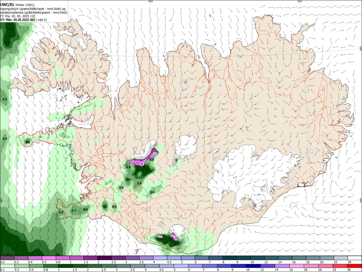Click the '15W' longitude label at the top
362x272 pixels.
(x=299, y=1)
